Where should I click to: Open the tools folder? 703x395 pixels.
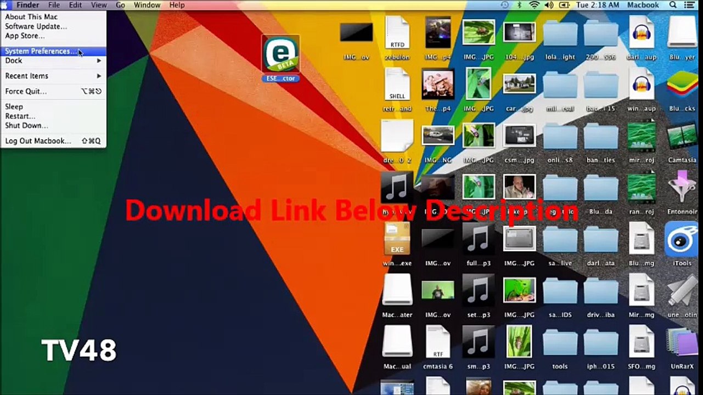(560, 343)
